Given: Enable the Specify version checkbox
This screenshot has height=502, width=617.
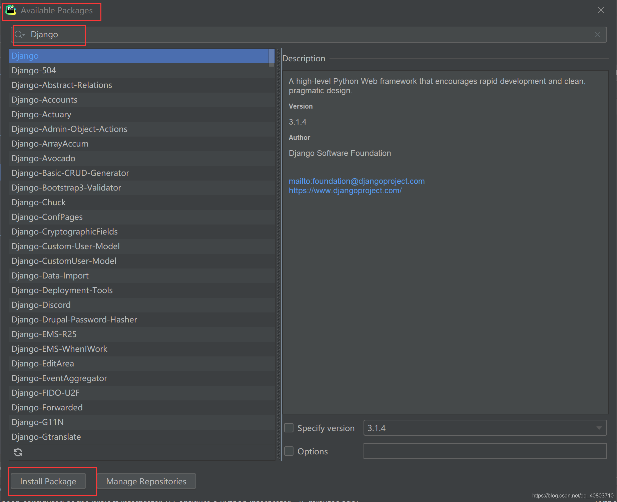Looking at the screenshot, I should [288, 428].
